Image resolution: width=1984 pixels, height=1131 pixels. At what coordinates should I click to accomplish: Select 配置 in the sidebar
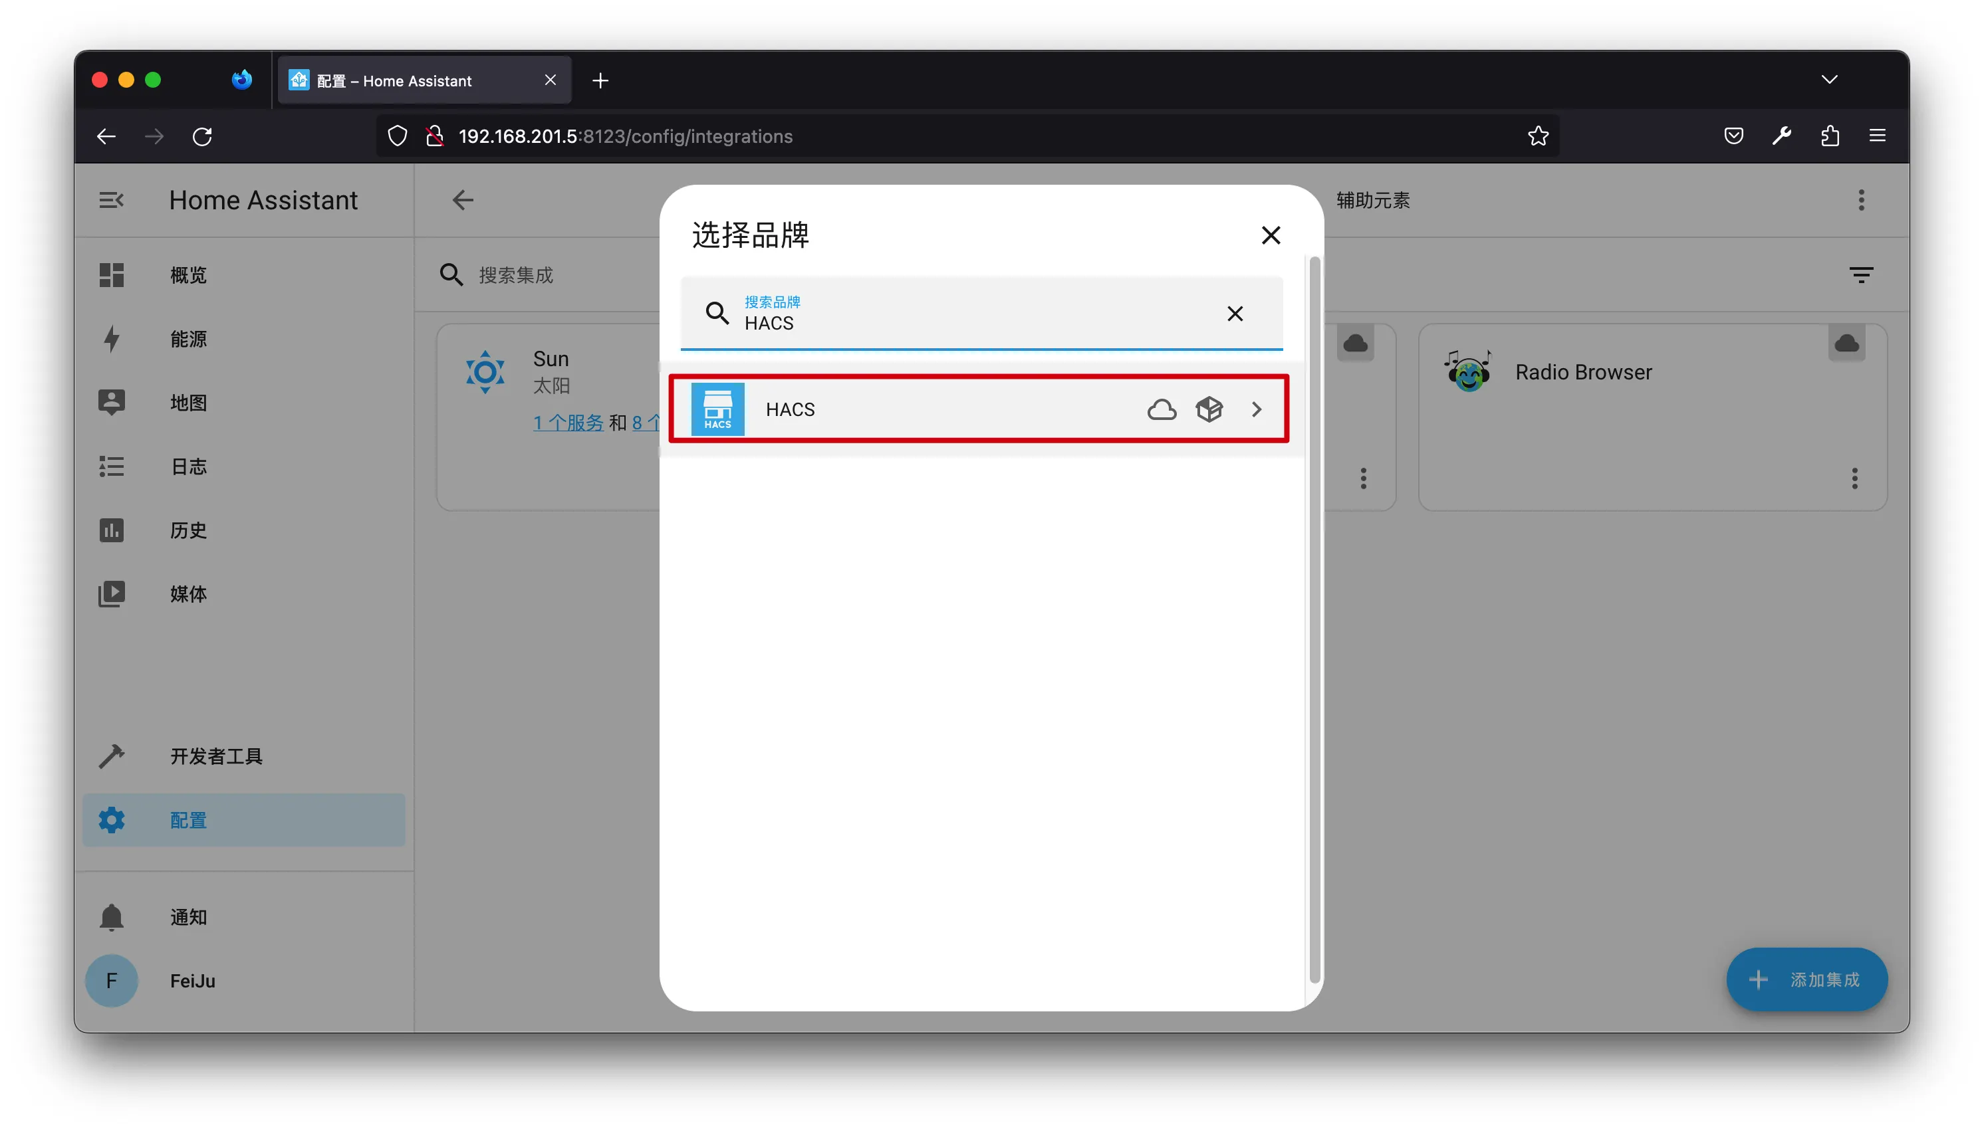point(188,819)
